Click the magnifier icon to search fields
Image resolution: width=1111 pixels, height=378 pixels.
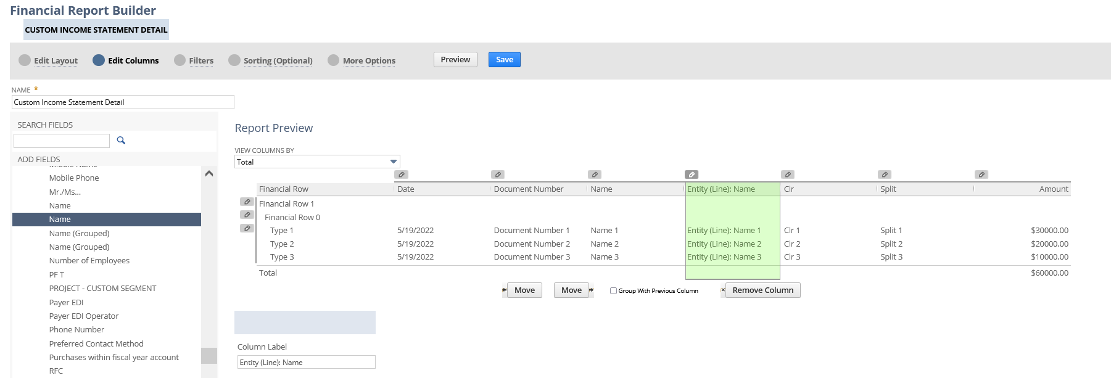pyautogui.click(x=121, y=141)
